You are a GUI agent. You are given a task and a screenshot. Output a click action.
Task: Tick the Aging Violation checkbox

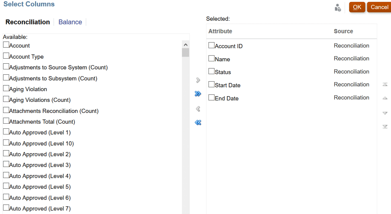click(6, 89)
